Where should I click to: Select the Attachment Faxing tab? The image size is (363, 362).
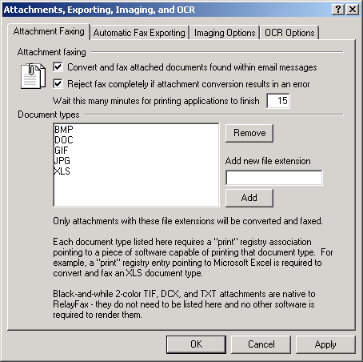[x=49, y=31]
